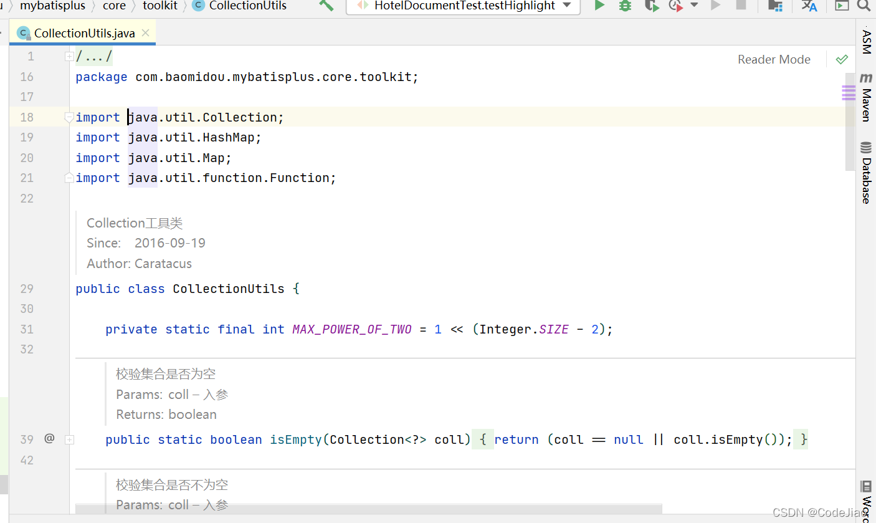Click the Search Everywhere magnifier icon

click(x=864, y=6)
